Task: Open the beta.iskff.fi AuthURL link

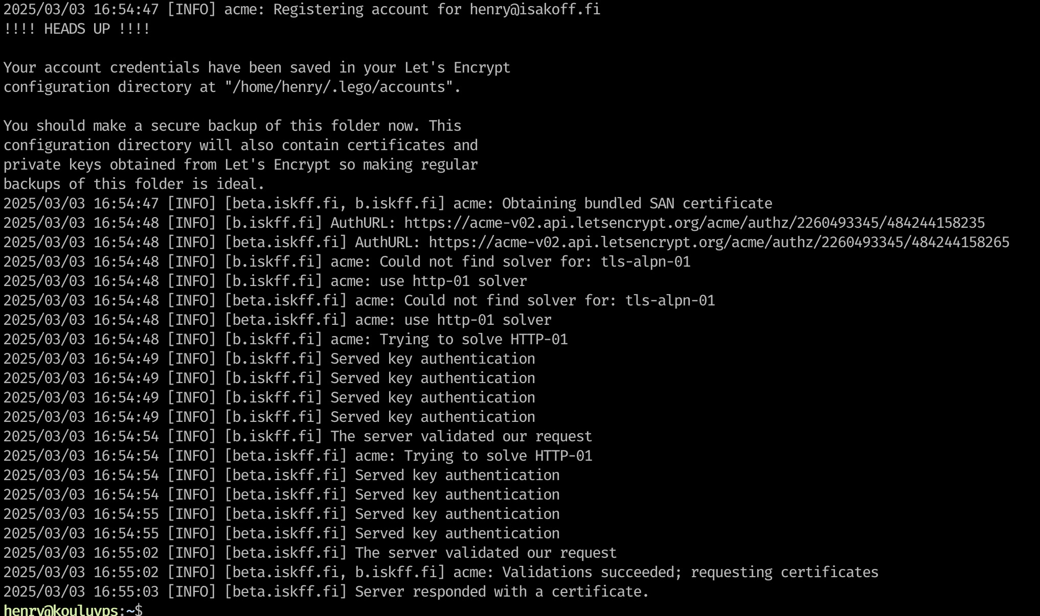Action: click(x=718, y=243)
